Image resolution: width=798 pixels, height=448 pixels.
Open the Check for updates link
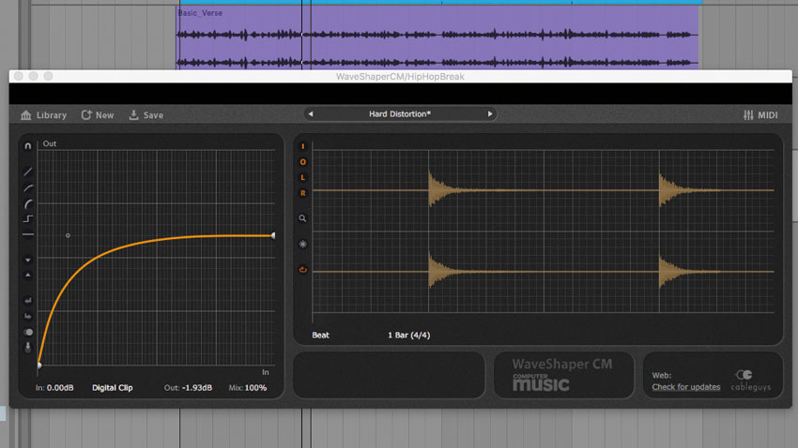[x=686, y=387]
